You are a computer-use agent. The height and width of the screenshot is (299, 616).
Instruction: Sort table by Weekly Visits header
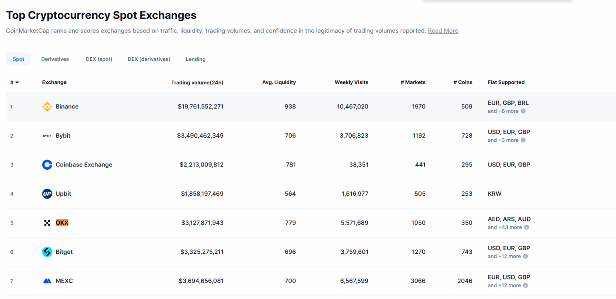point(351,82)
